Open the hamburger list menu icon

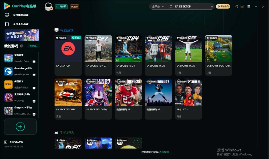pyautogui.click(x=248, y=6)
